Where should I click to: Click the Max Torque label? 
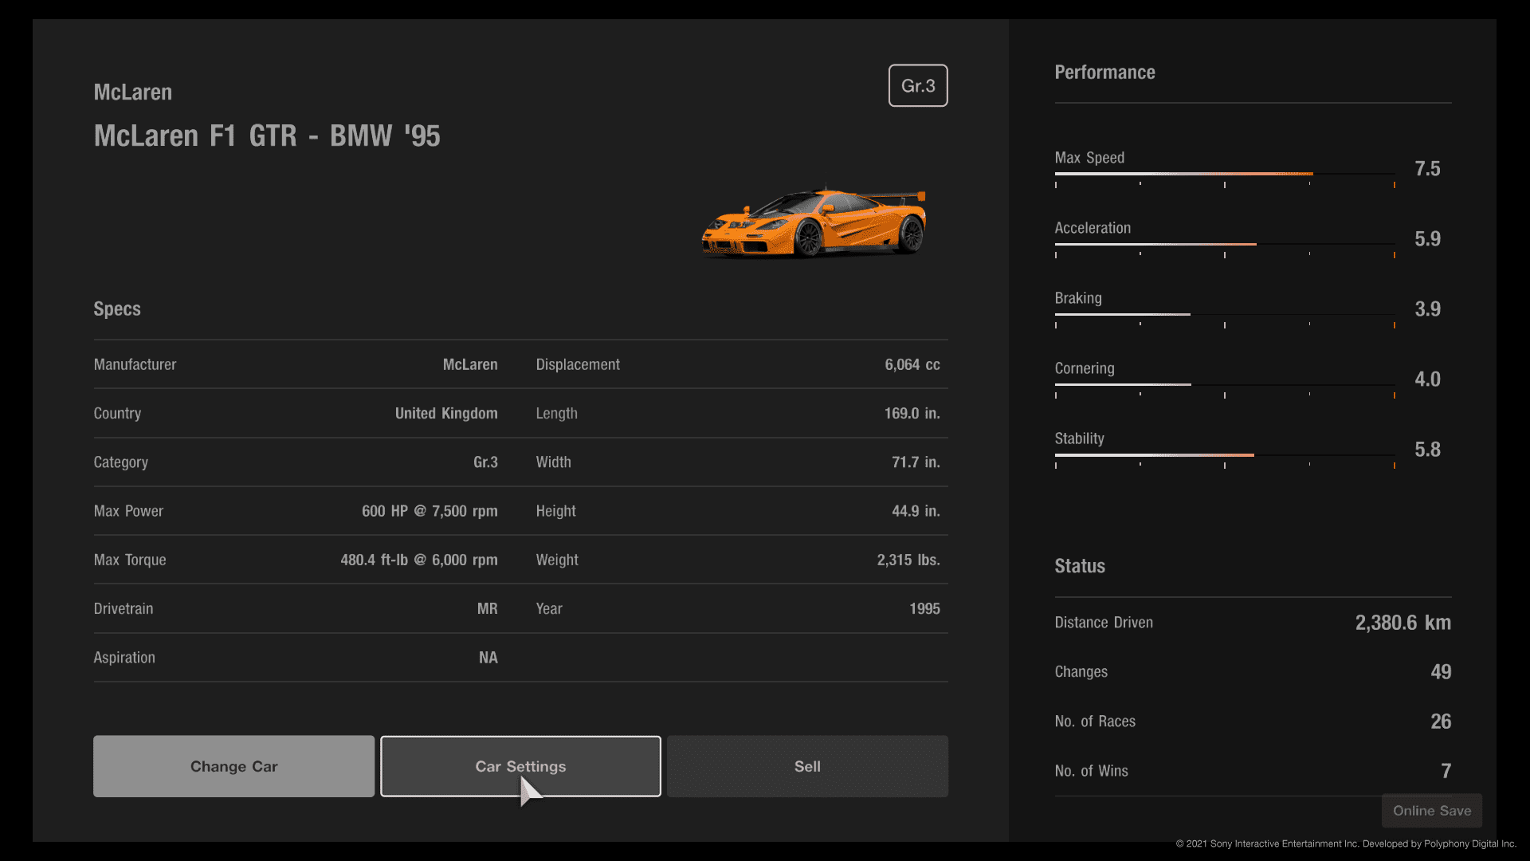(130, 560)
